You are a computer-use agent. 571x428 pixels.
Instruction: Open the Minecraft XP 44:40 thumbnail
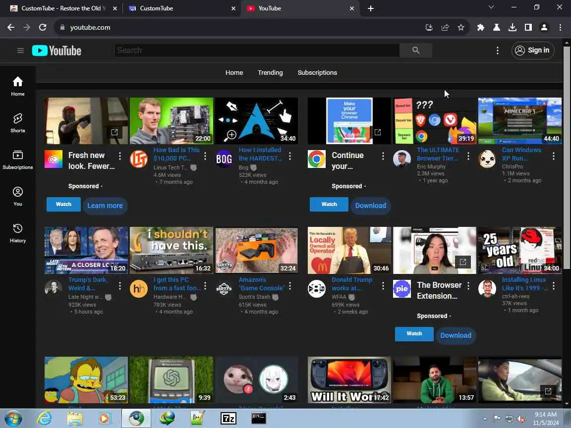pyautogui.click(x=519, y=121)
